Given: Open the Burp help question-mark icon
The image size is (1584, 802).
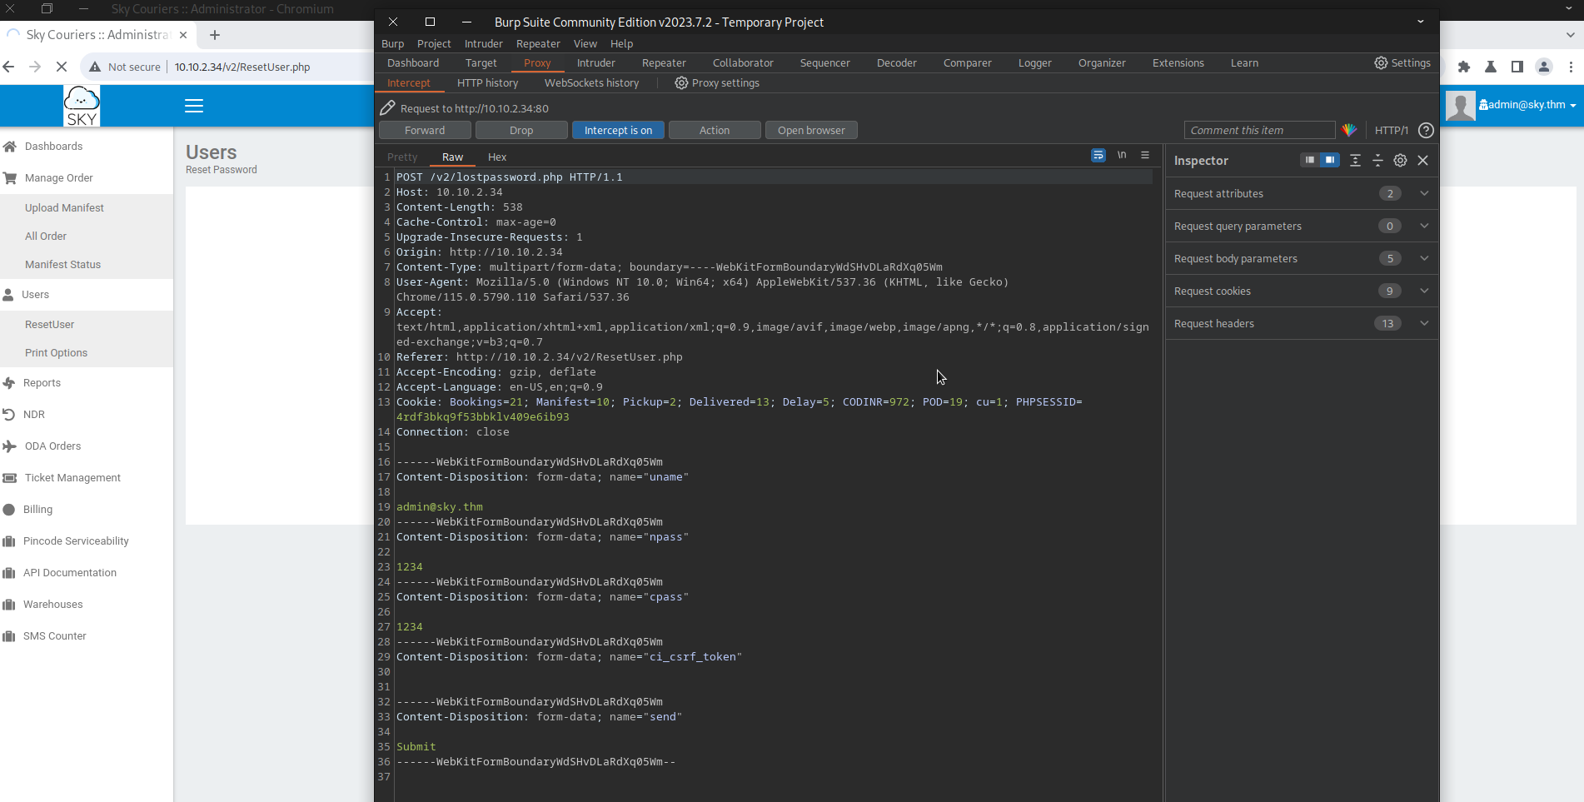Looking at the screenshot, I should coord(1426,130).
